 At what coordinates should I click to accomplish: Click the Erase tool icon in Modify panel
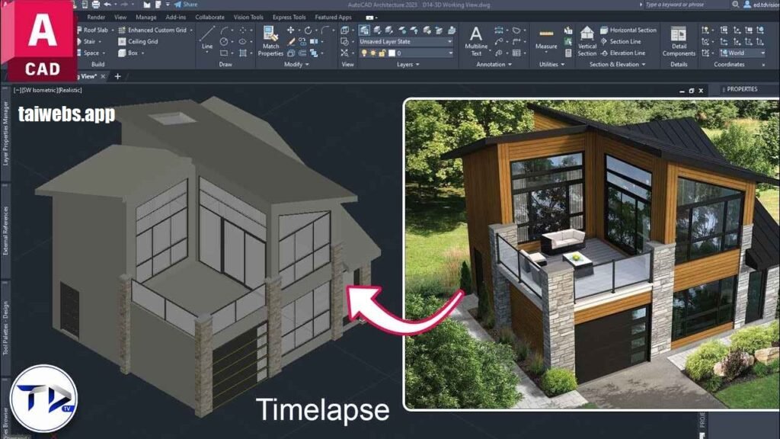click(291, 42)
